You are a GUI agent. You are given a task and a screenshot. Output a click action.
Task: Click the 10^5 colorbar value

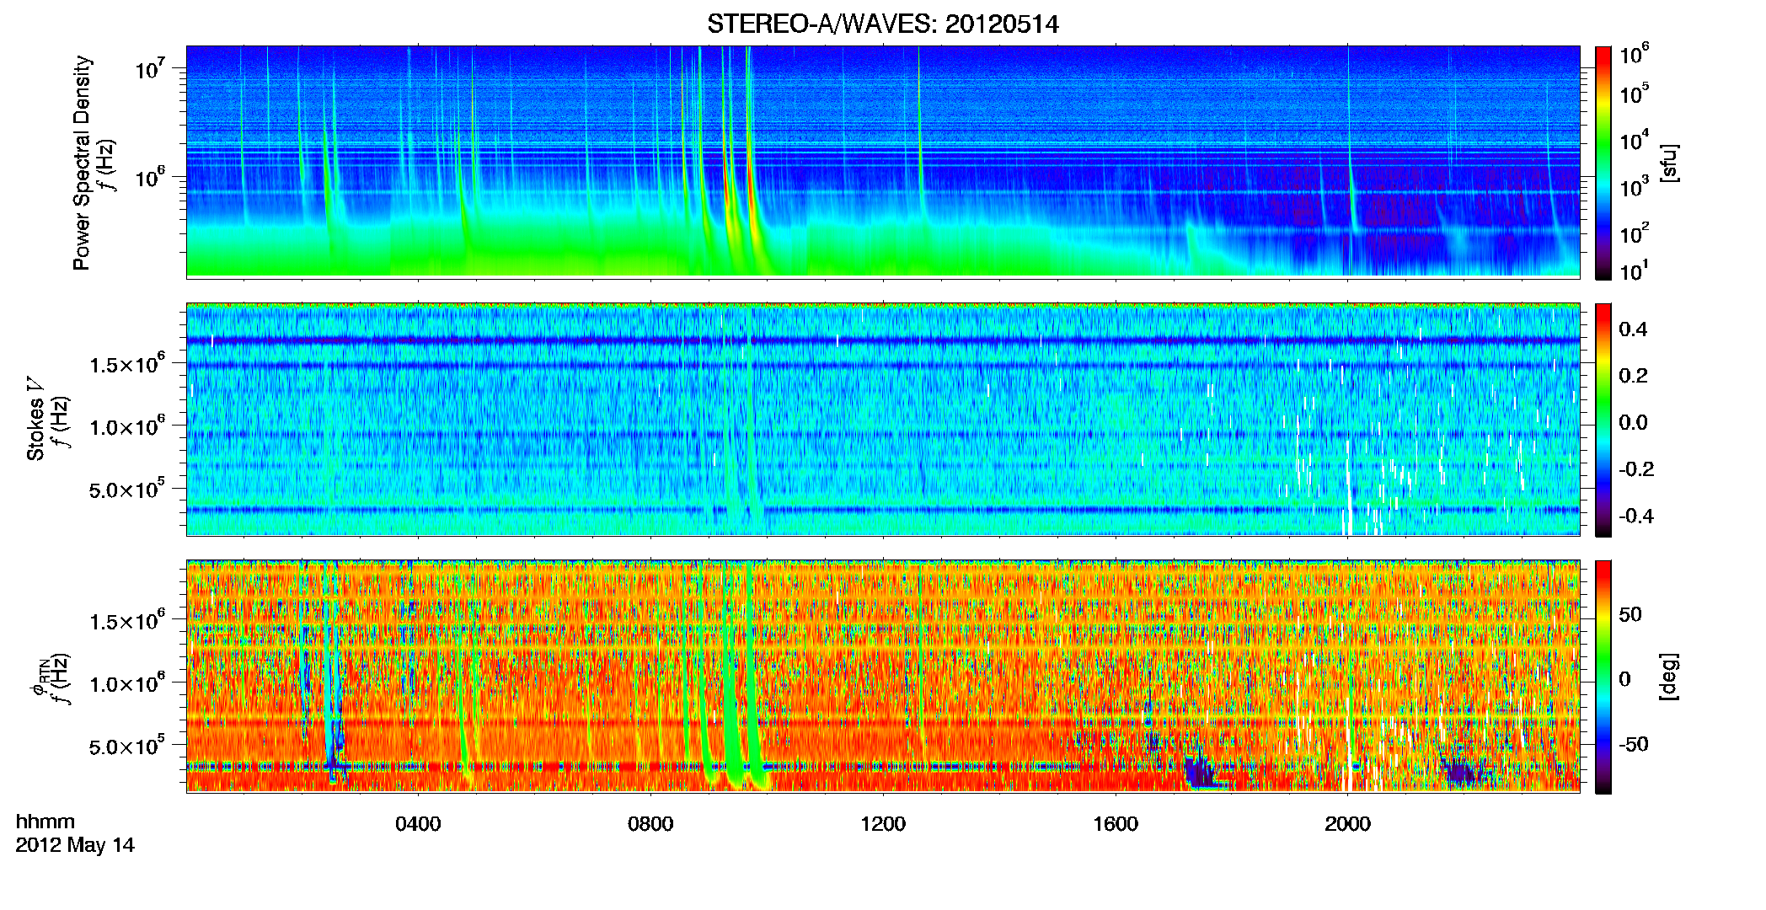1635,94
